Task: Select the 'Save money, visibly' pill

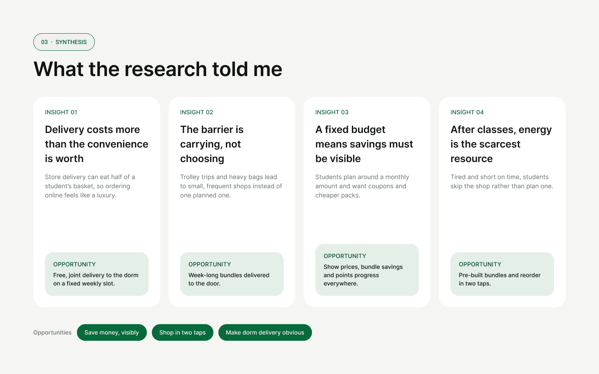Action: 112,332
